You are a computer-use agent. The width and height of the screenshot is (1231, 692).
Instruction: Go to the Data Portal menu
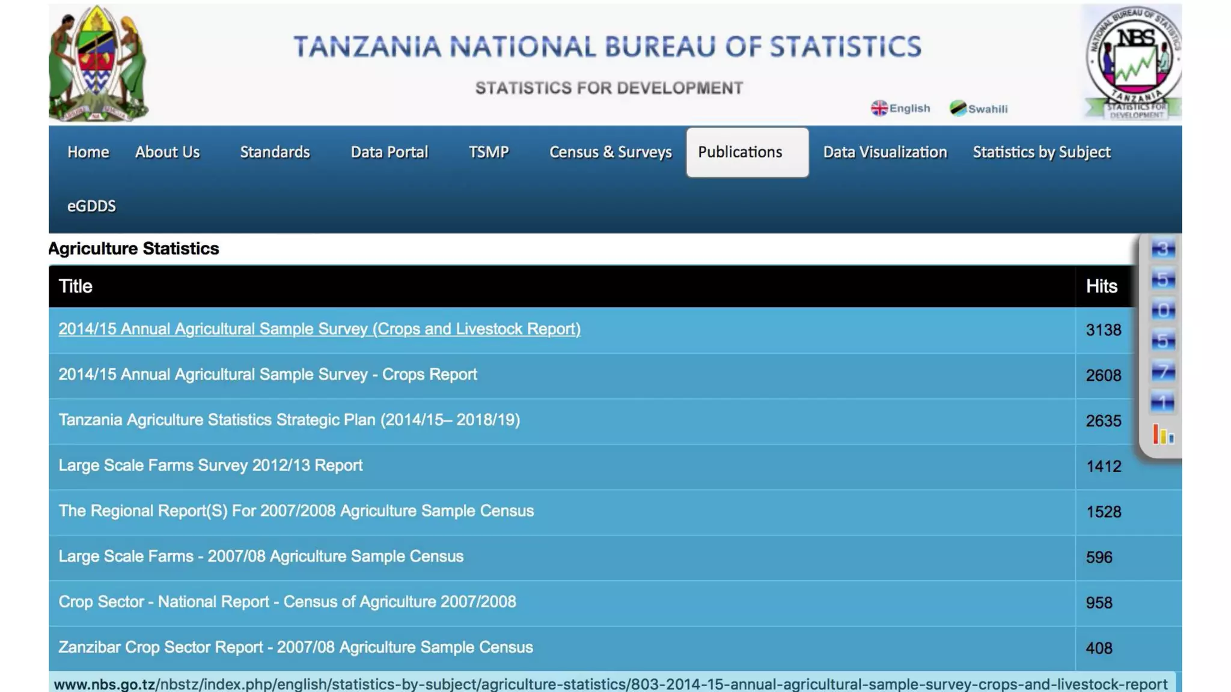point(389,152)
